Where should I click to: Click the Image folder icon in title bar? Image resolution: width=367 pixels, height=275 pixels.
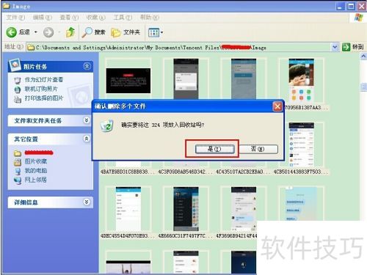pos(6,6)
